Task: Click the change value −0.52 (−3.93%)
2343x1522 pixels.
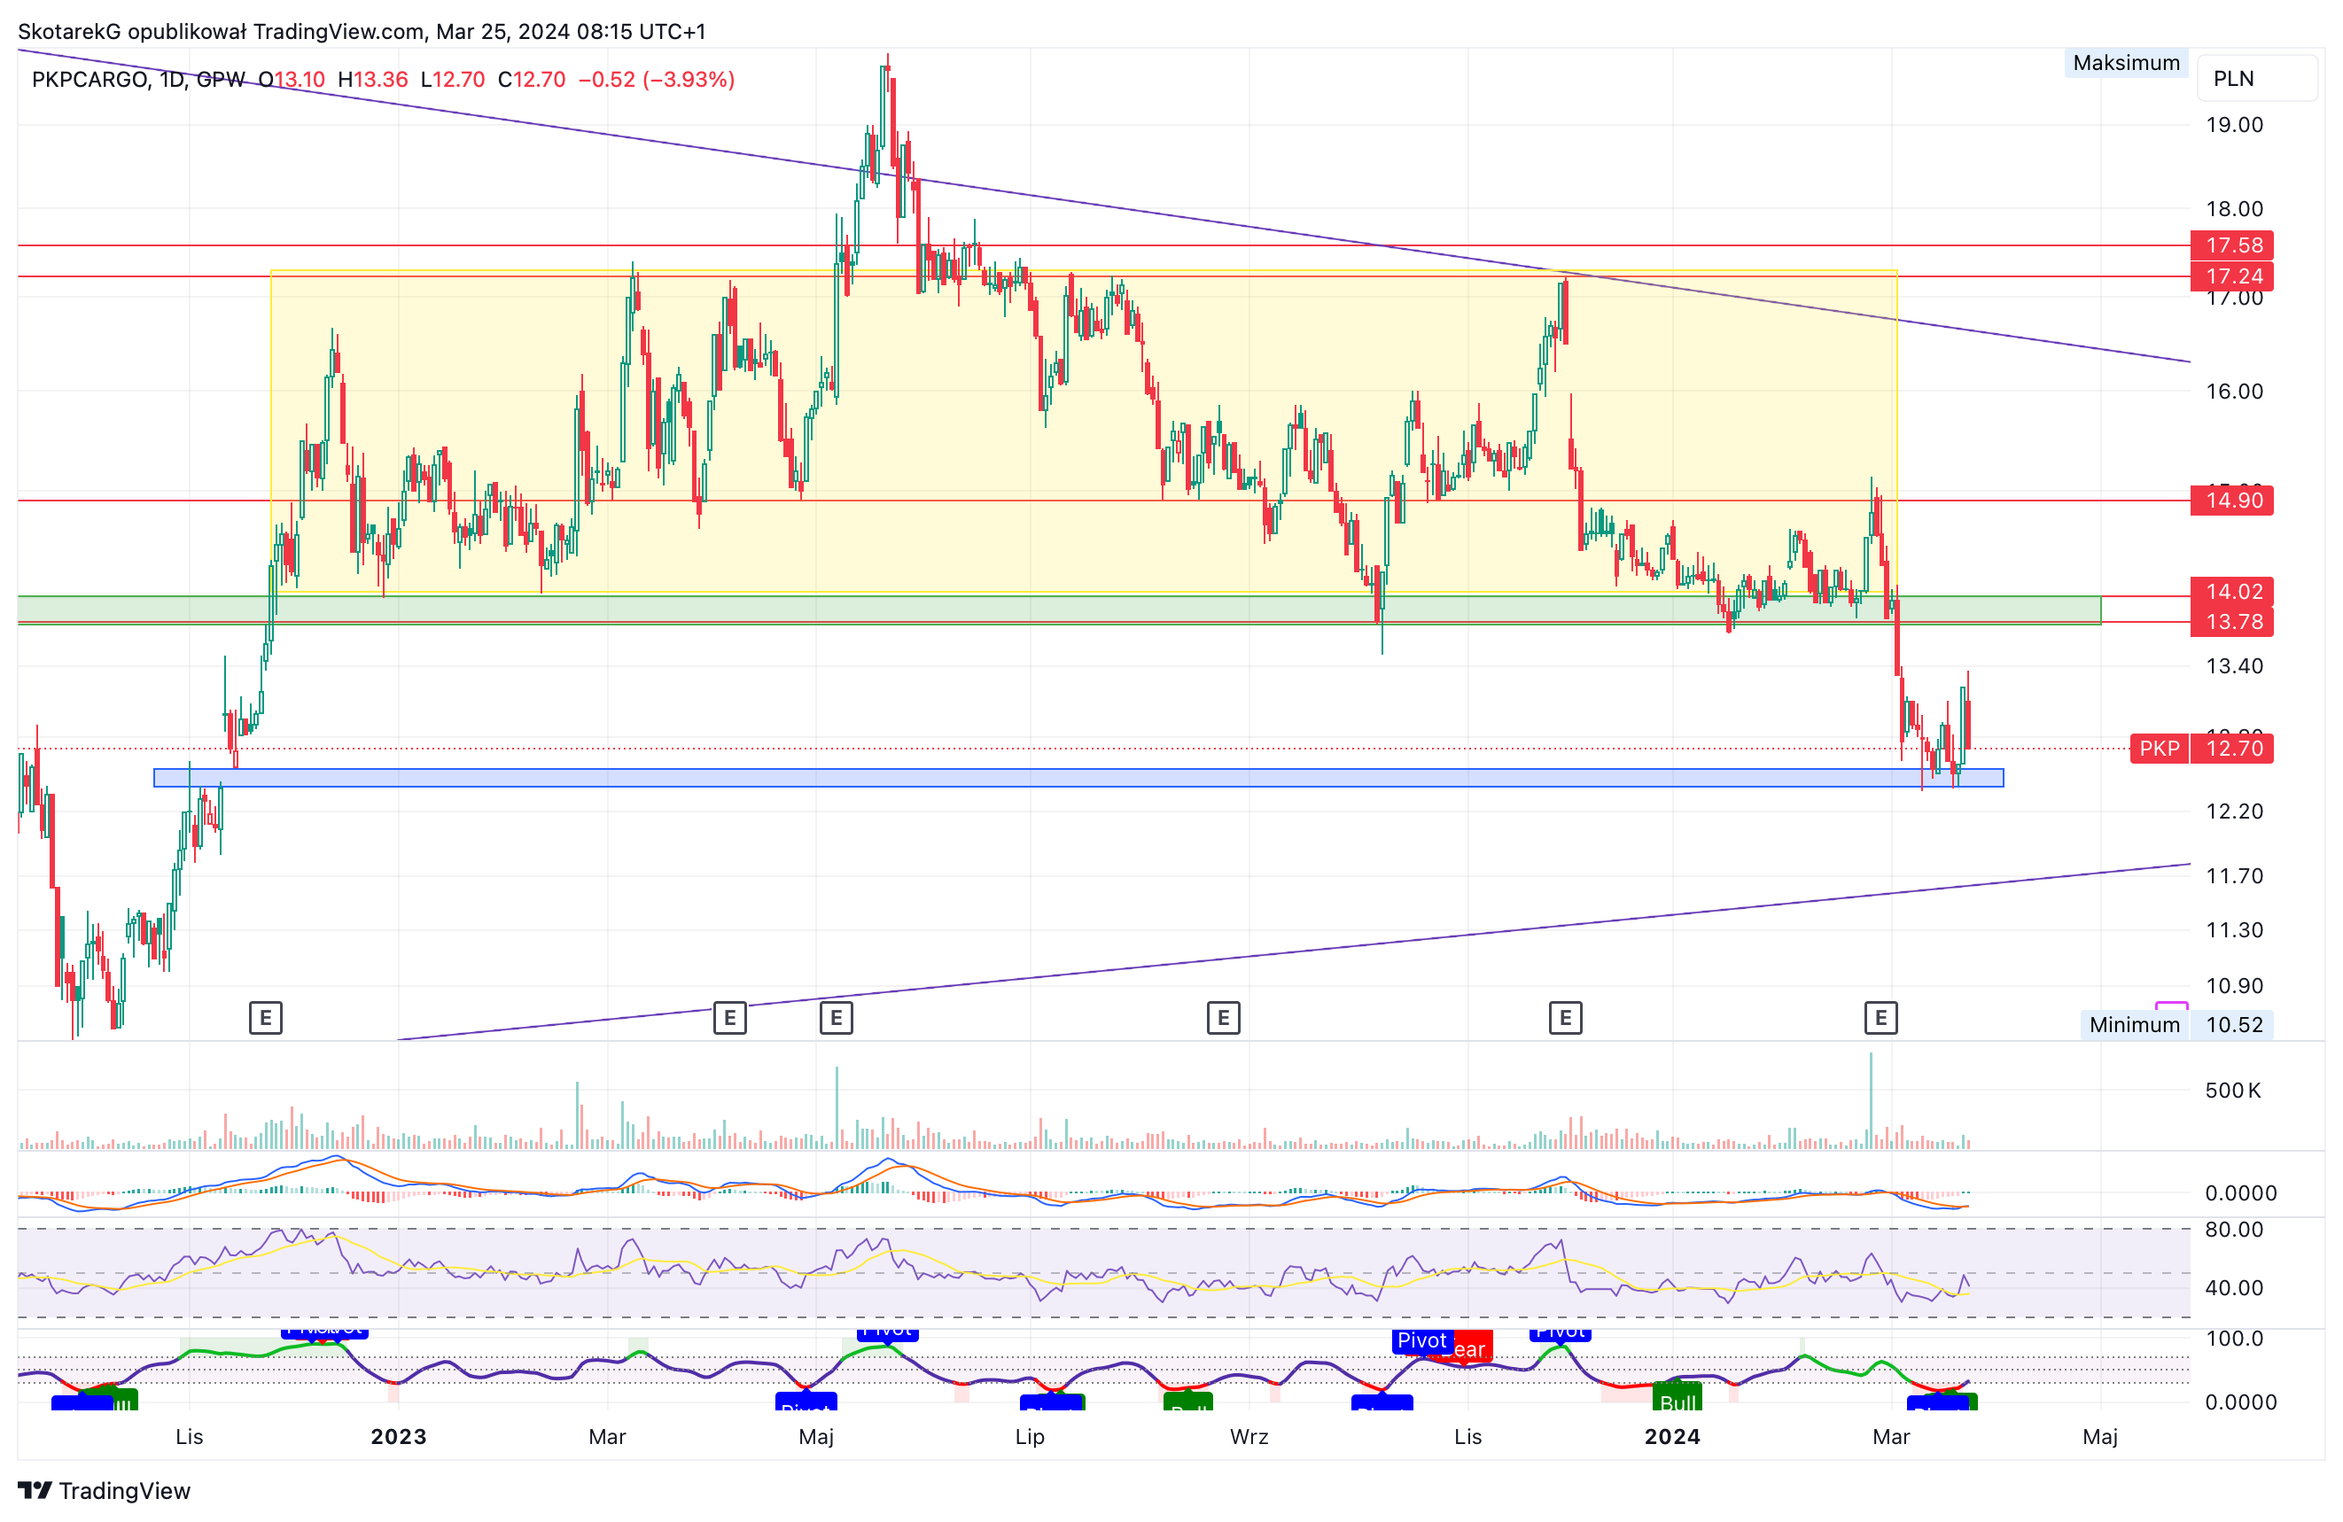Action: (657, 80)
